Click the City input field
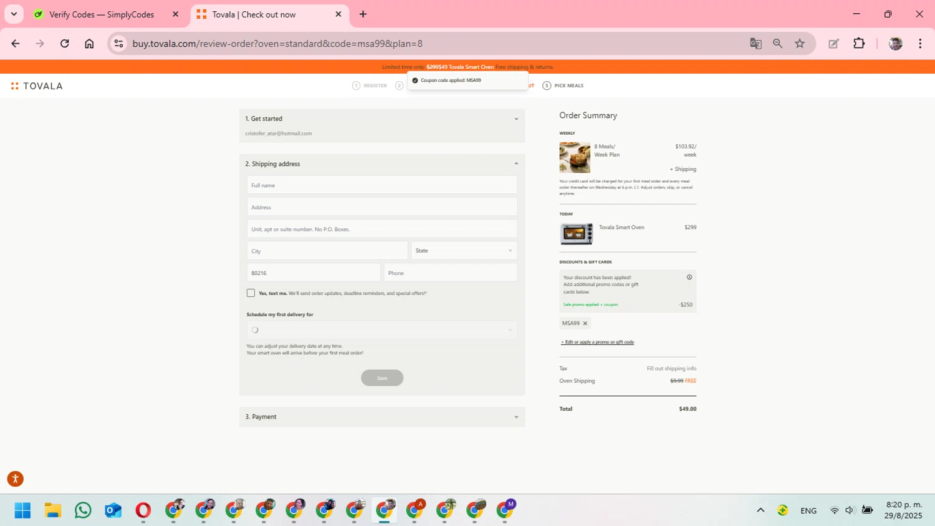 tap(327, 251)
